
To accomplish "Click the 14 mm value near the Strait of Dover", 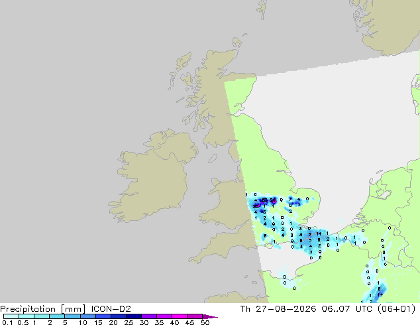I will (x=319, y=234).
